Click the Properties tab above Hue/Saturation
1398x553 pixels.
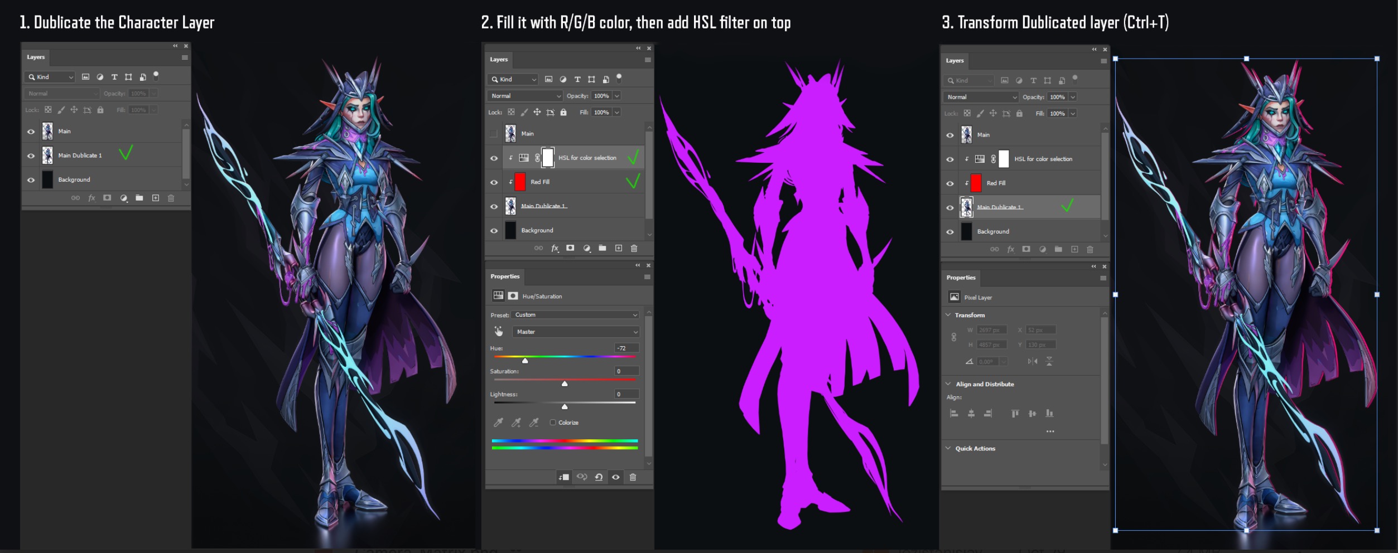[505, 276]
